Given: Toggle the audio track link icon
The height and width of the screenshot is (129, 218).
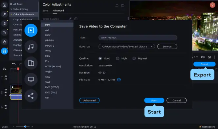Looking at the screenshot, I should pyautogui.click(x=6, y=108).
